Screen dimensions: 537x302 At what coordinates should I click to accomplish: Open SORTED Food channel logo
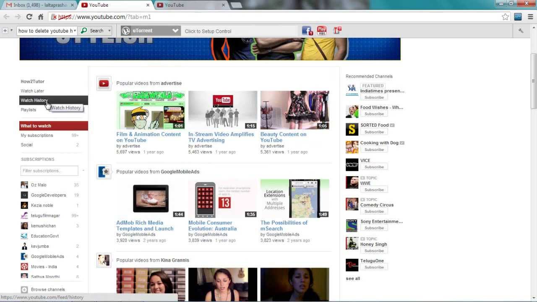[x=352, y=129]
